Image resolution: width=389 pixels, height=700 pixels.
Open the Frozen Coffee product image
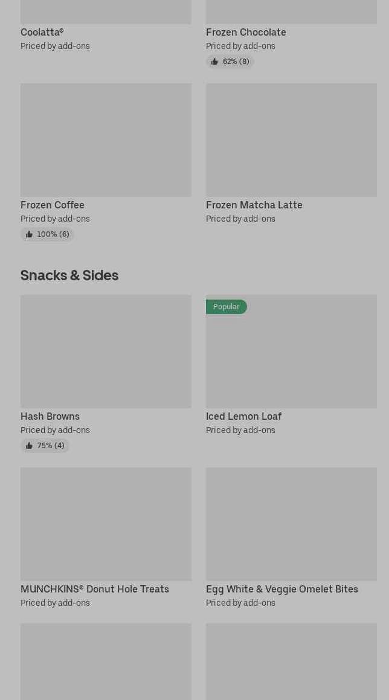click(x=106, y=140)
